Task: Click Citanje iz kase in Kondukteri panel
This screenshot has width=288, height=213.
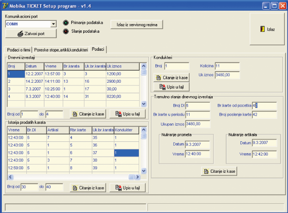Action: coord(172,78)
